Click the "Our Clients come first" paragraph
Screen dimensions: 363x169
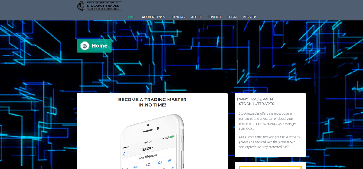(x=269, y=142)
